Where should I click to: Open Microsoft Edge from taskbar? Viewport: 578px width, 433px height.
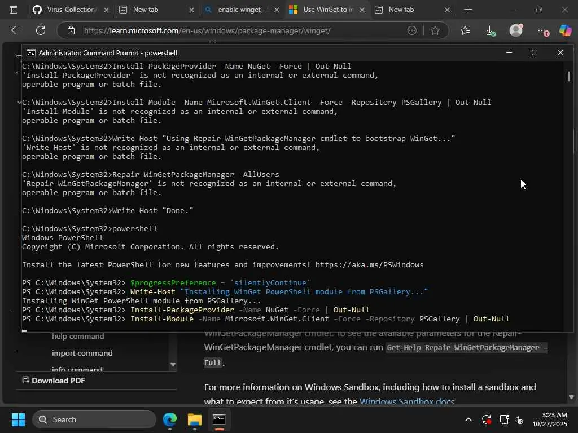[170, 419]
